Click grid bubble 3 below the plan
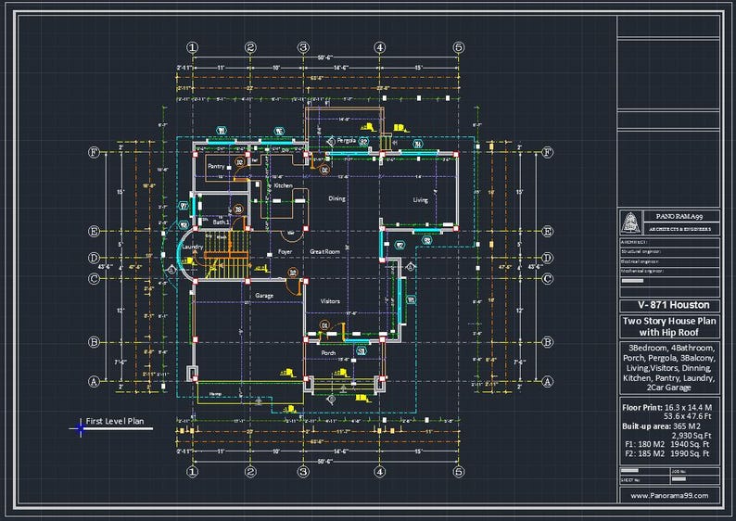This screenshot has height=521, width=736. click(x=303, y=471)
